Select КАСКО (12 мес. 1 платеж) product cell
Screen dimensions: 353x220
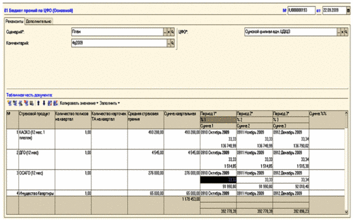[36, 139]
